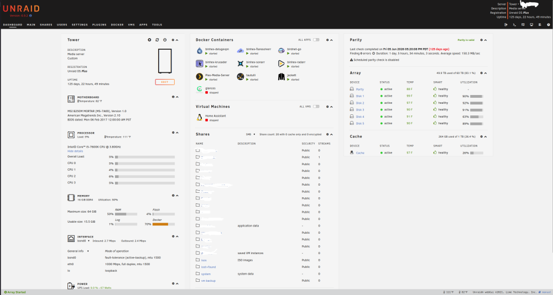Collapse the Parity panel
The width and height of the screenshot is (553, 295).
click(486, 40)
